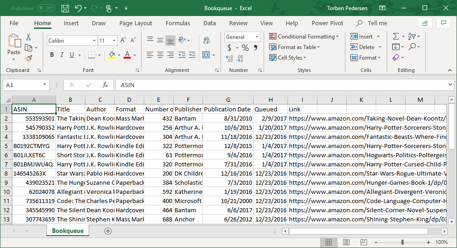Click the Borders icon

pos(91,55)
